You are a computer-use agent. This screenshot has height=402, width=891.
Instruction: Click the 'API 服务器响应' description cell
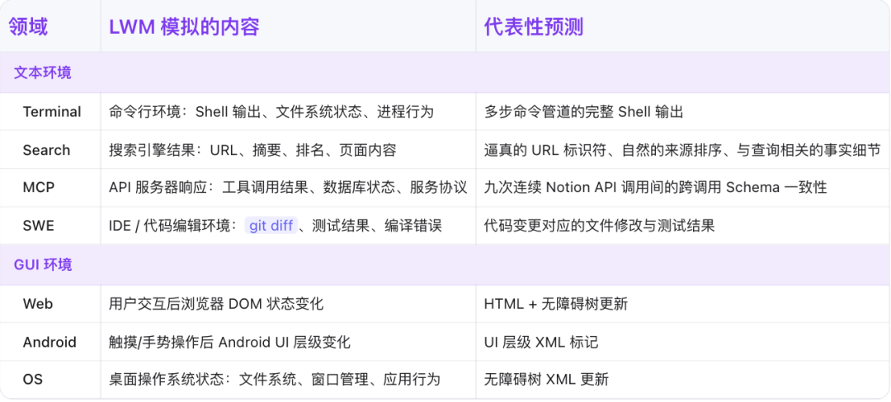[288, 188]
